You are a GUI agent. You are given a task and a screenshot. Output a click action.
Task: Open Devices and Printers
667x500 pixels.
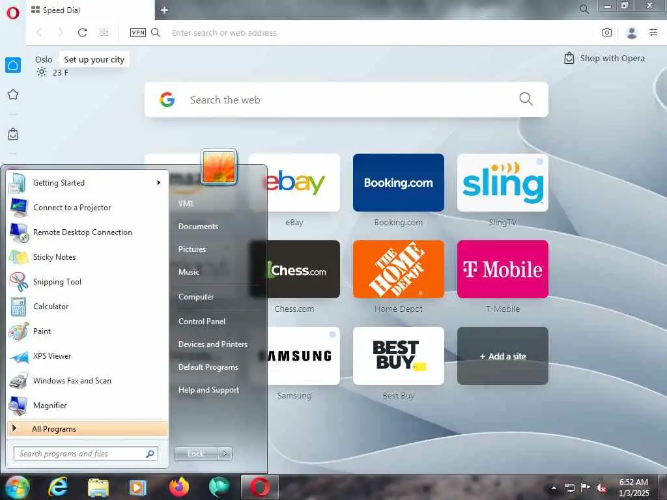213,344
